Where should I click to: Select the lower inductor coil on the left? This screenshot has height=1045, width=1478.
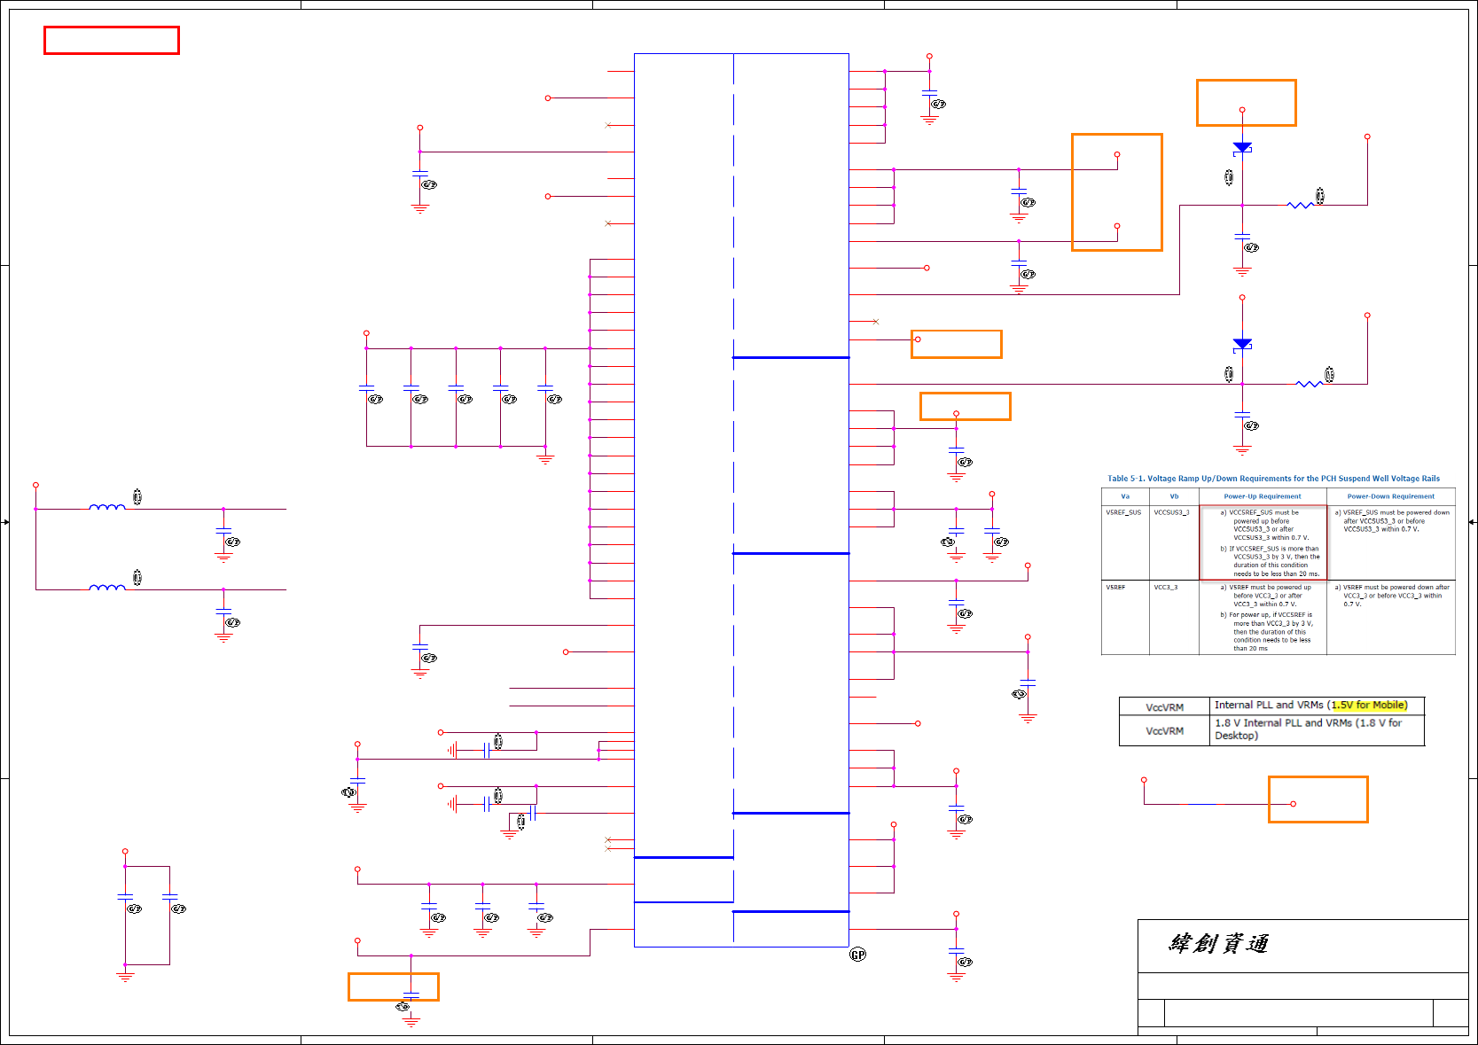107,587
